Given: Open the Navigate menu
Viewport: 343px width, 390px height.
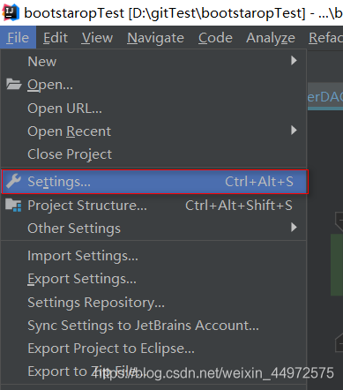Looking at the screenshot, I should click(155, 38).
